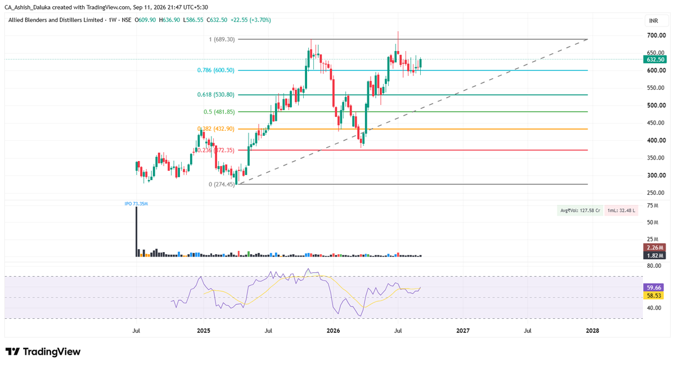Click the 450.00 price axis label

tap(655, 123)
